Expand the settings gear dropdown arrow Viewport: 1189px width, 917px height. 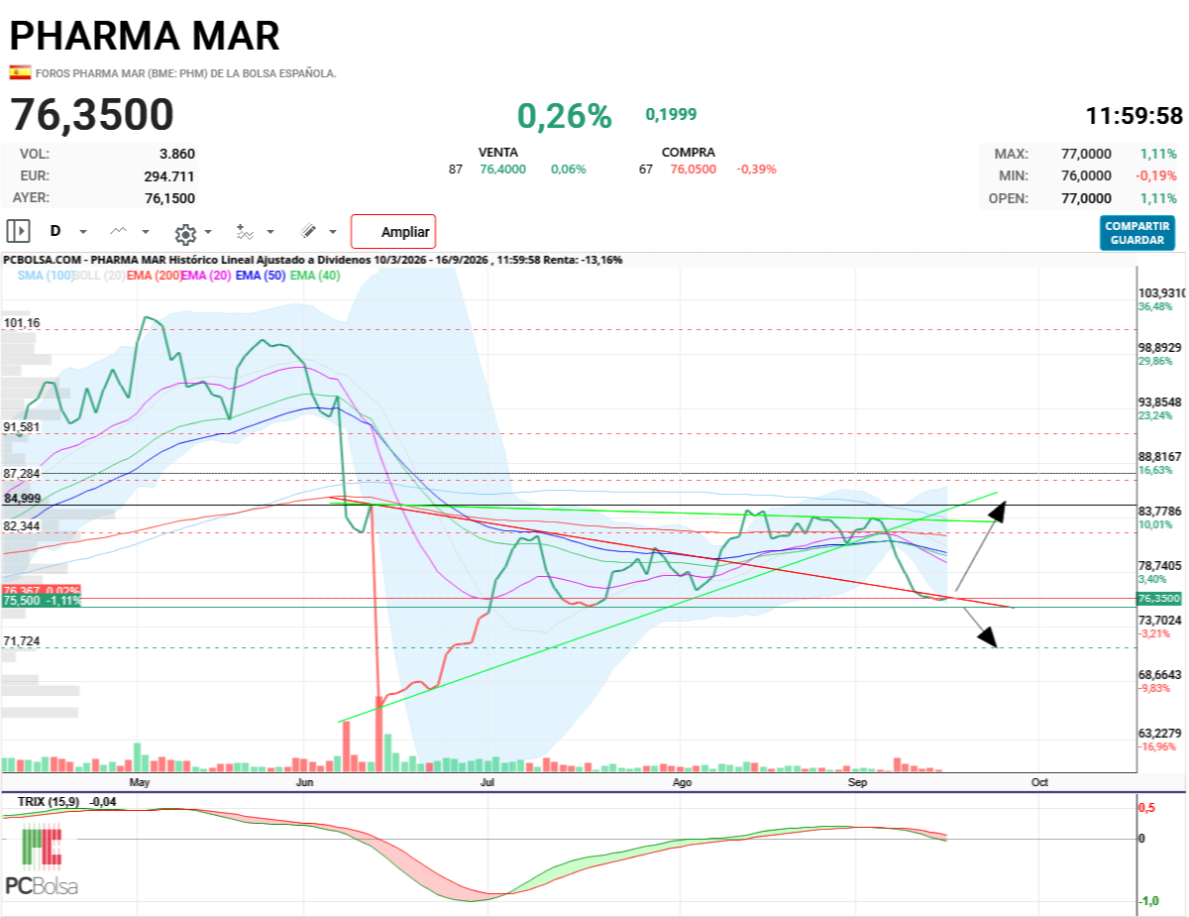(x=208, y=232)
